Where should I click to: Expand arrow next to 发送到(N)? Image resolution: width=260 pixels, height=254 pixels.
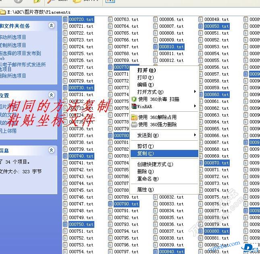point(195,135)
